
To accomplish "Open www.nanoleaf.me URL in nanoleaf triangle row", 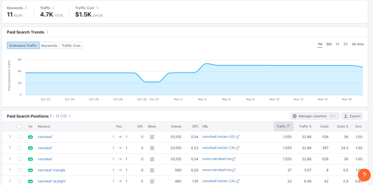I will pyautogui.click(x=217, y=170).
